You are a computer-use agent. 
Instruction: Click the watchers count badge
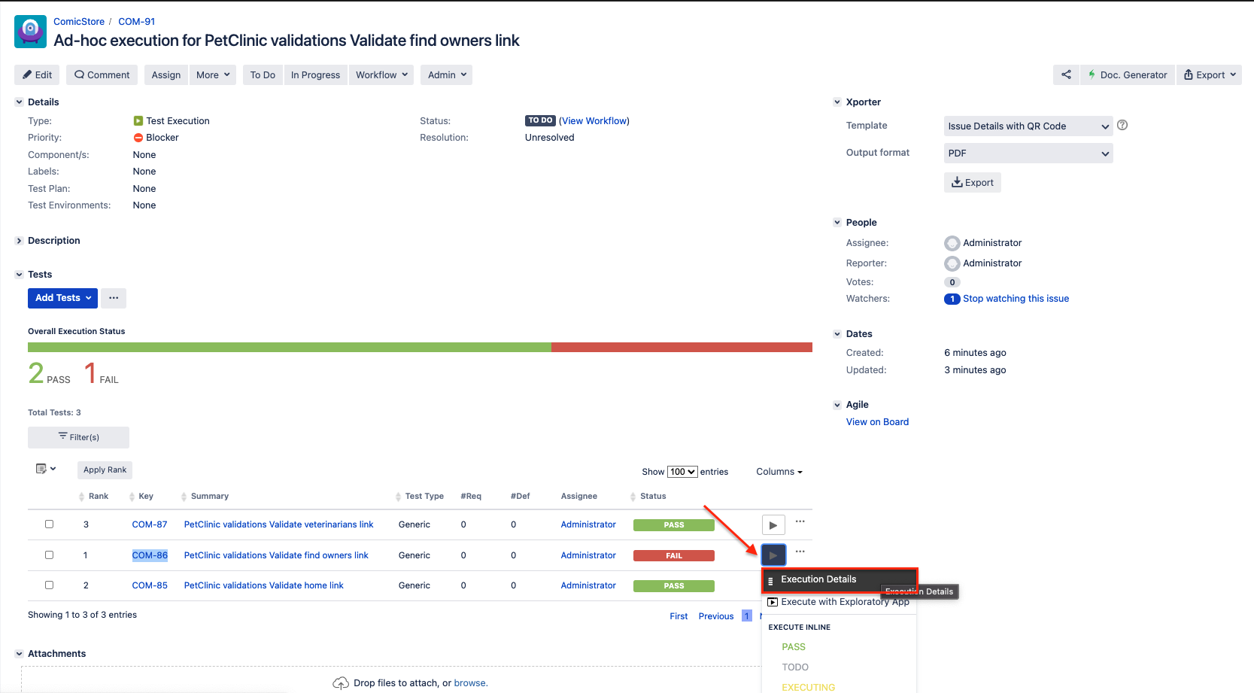tap(952, 299)
